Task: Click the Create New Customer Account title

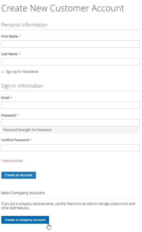Action: pyautogui.click(x=63, y=8)
